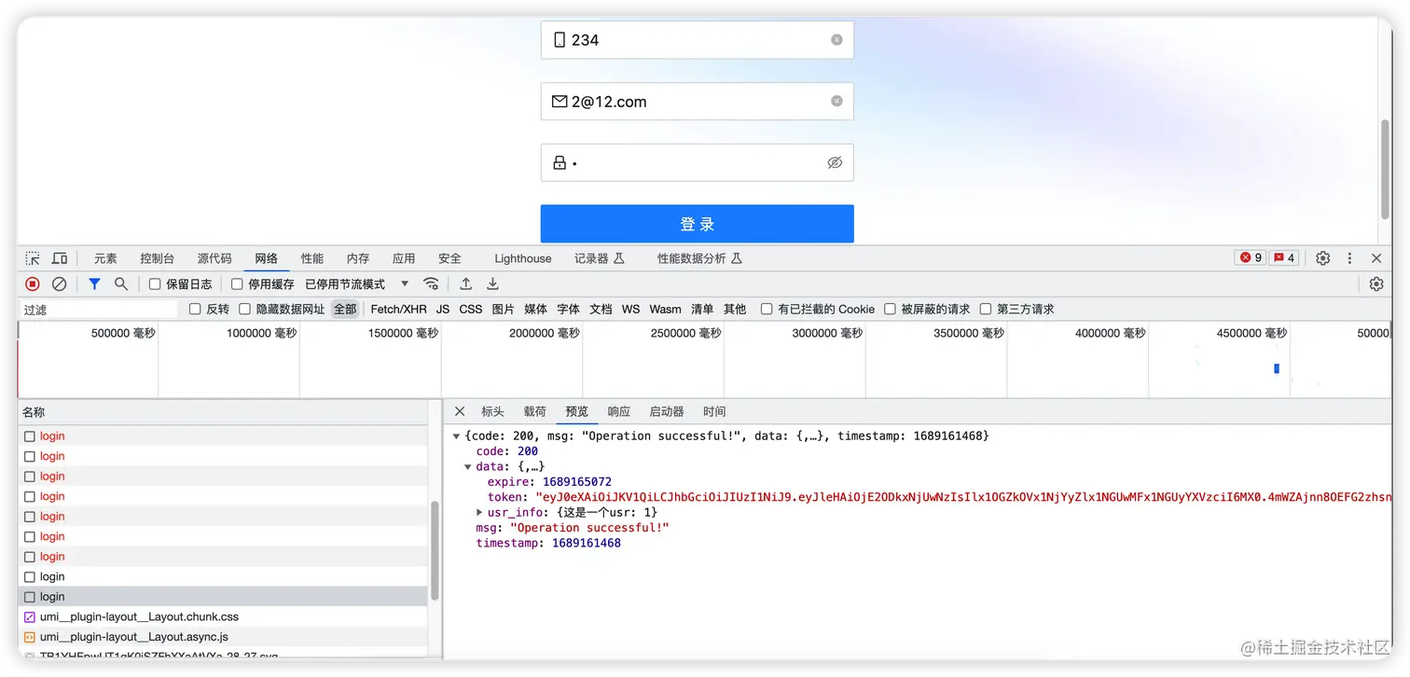Open throttling mode dropdown 已停用节流模式

click(357, 283)
